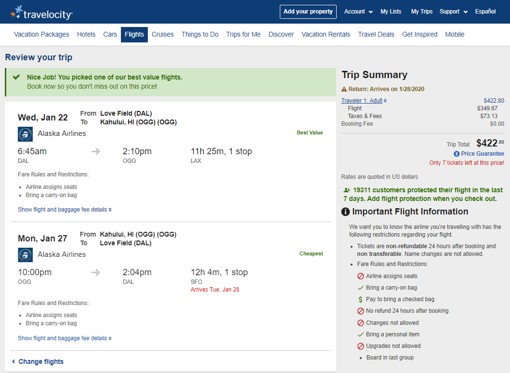510x373 pixels.
Task: Click the customers protected people icon
Action: point(347,190)
